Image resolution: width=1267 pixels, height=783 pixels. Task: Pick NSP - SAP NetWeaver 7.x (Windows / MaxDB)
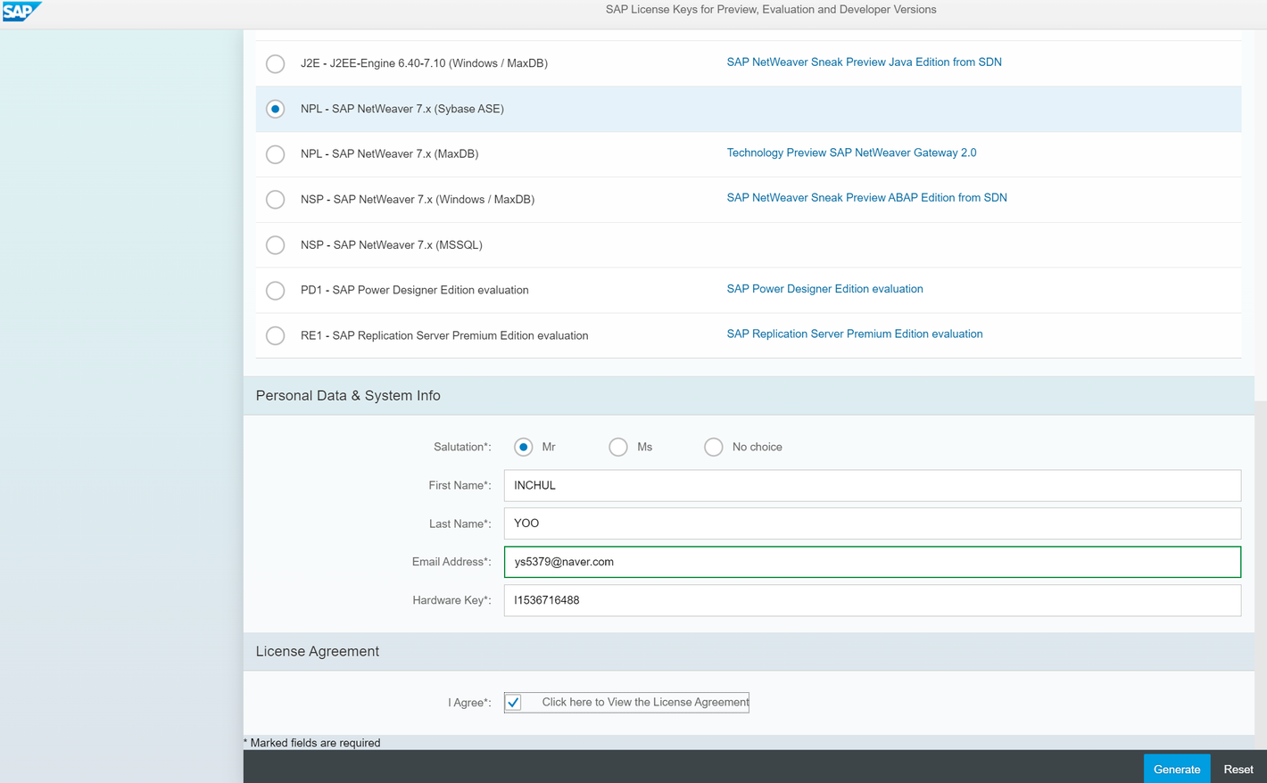click(x=276, y=200)
